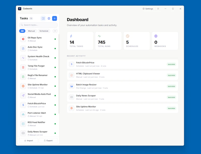Toggle Port Listener Alert status dot
Viewport: 201px width, 154px height.
pos(55,114)
